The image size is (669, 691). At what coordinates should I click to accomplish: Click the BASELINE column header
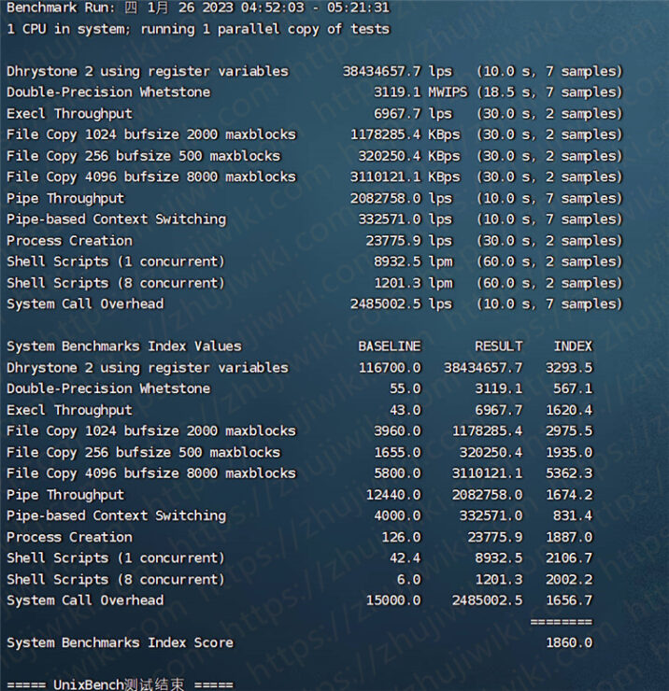click(x=390, y=346)
